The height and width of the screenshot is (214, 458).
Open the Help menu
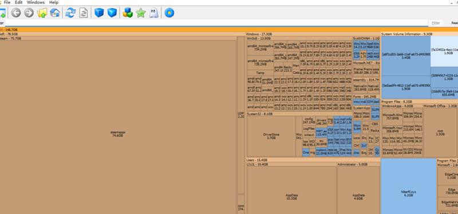[x=54, y=2]
